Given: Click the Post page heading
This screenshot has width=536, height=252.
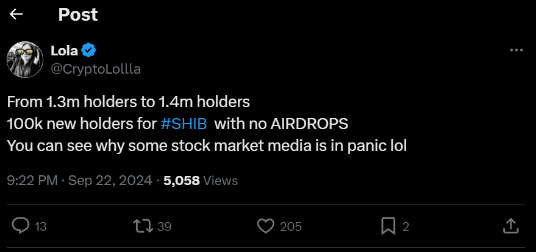Looking at the screenshot, I should tap(78, 15).
